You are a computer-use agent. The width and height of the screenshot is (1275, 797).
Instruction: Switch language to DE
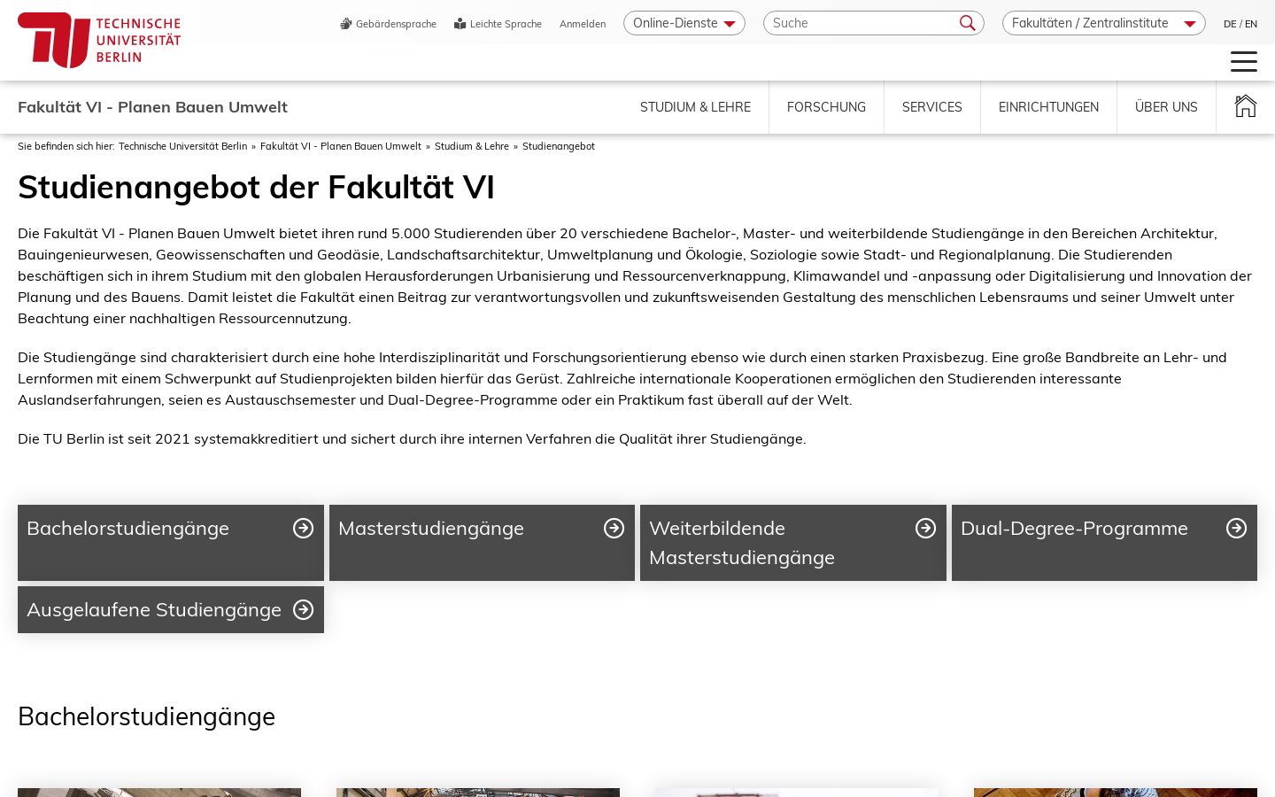(1230, 24)
